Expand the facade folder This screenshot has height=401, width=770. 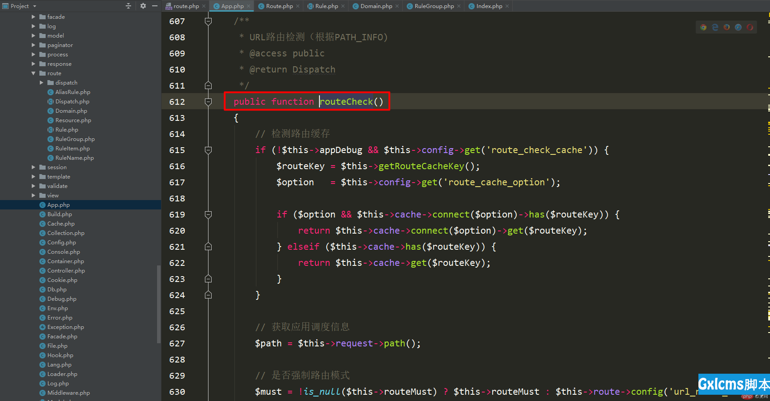34,17
